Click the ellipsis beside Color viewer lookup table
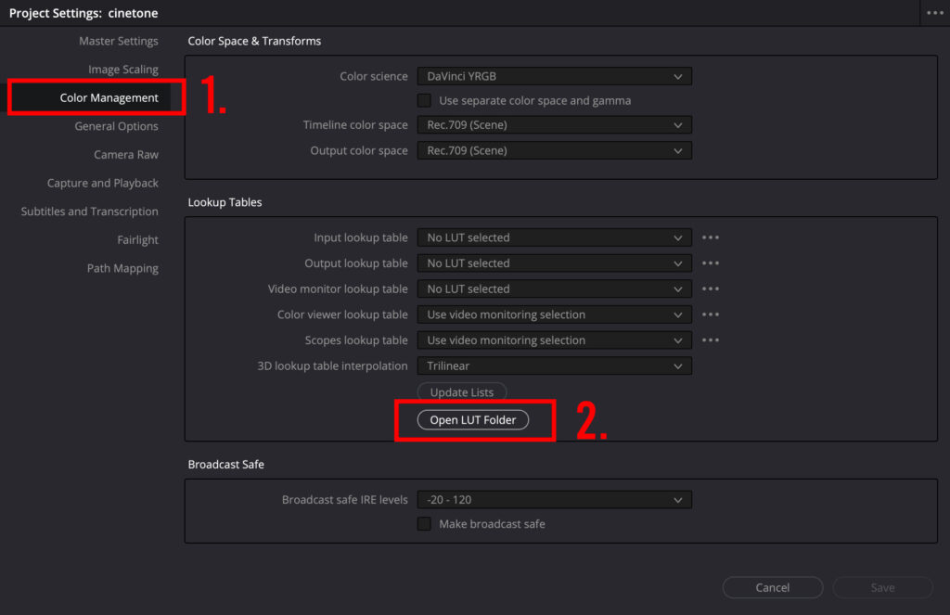Image resolution: width=950 pixels, height=615 pixels. point(711,314)
